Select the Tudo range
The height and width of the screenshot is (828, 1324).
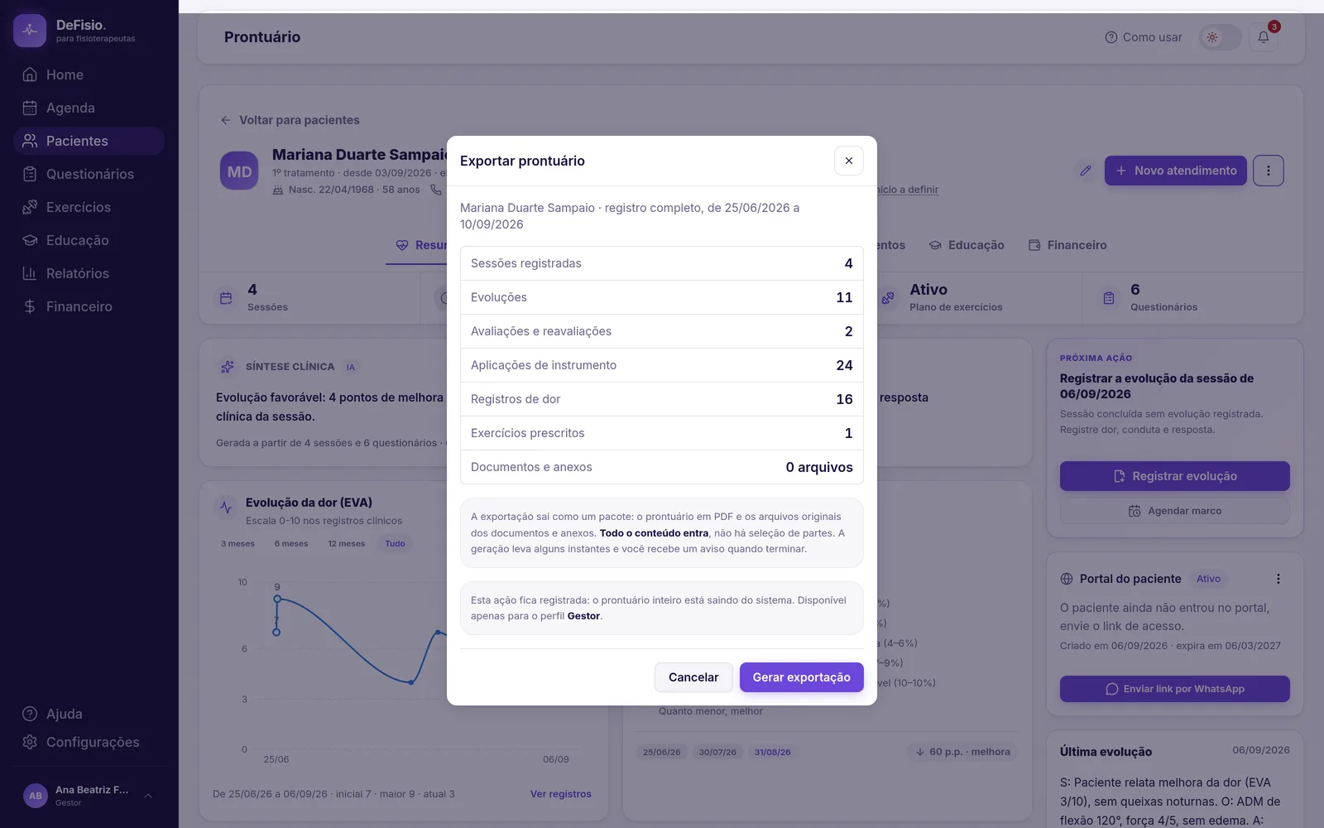coord(395,544)
